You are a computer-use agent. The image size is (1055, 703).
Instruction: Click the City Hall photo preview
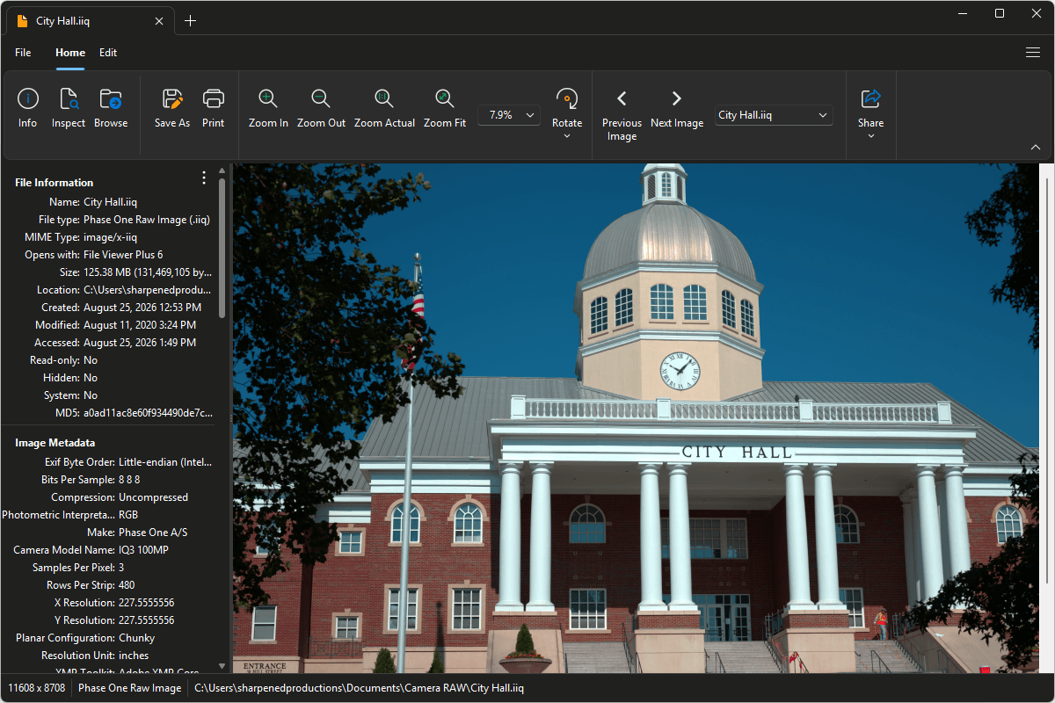(636, 418)
